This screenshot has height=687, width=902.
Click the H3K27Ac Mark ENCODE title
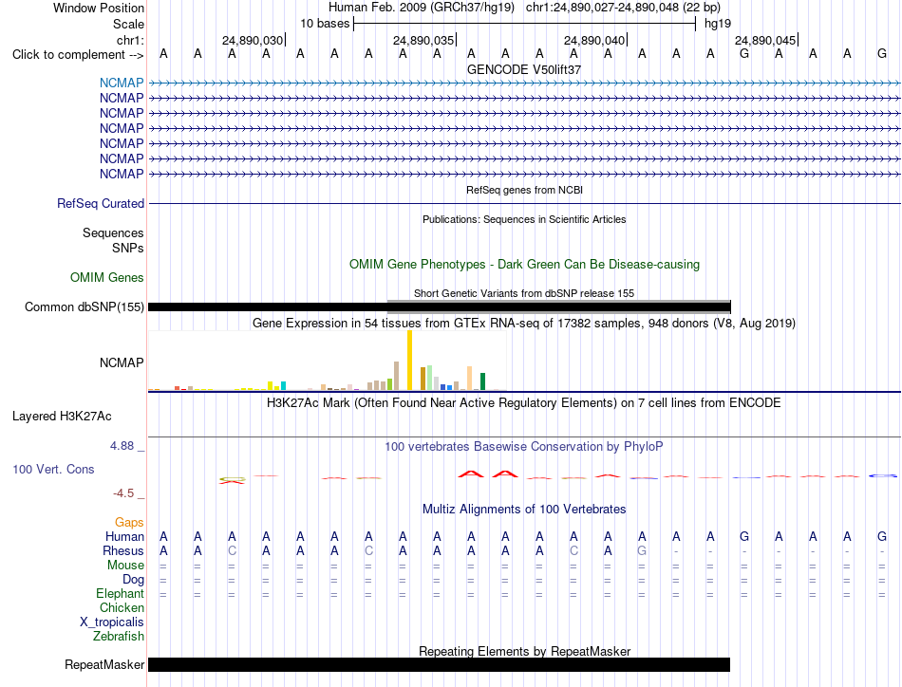(x=524, y=402)
